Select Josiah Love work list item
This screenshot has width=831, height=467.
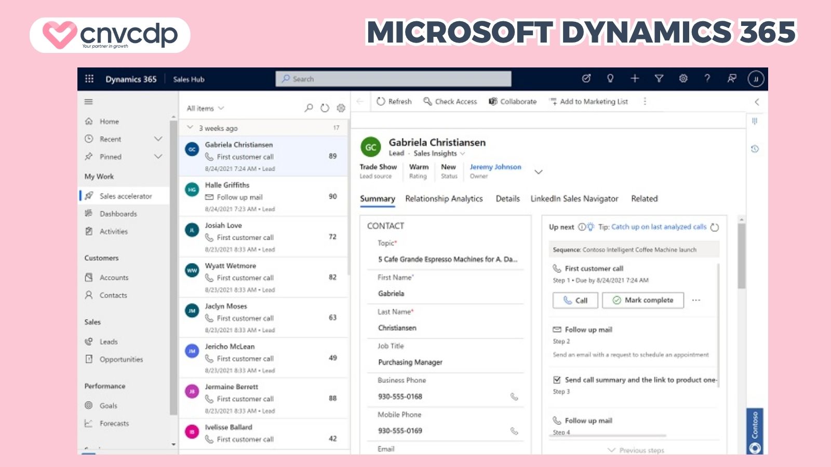pyautogui.click(x=263, y=237)
